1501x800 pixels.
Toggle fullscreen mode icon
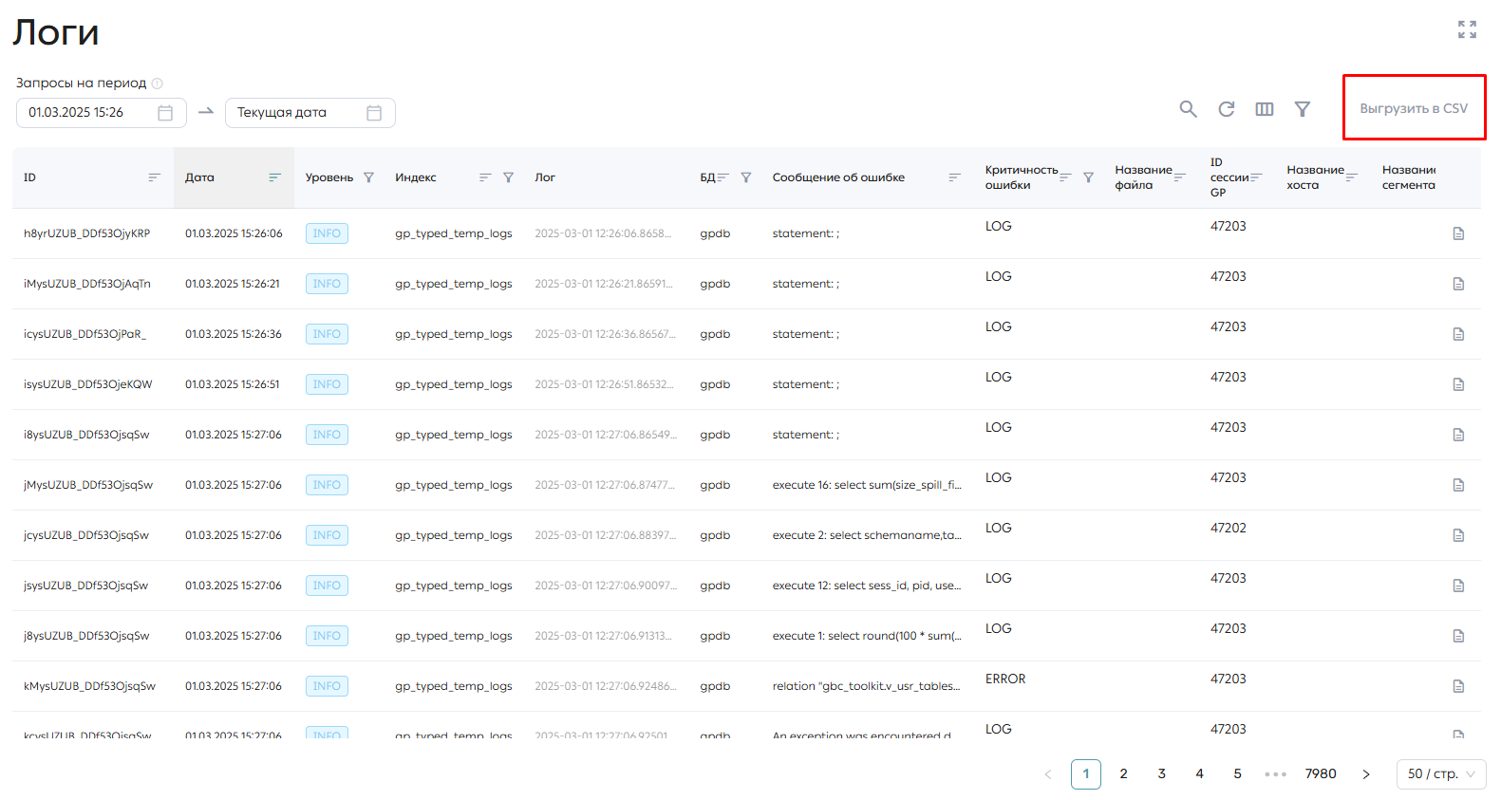[1467, 29]
